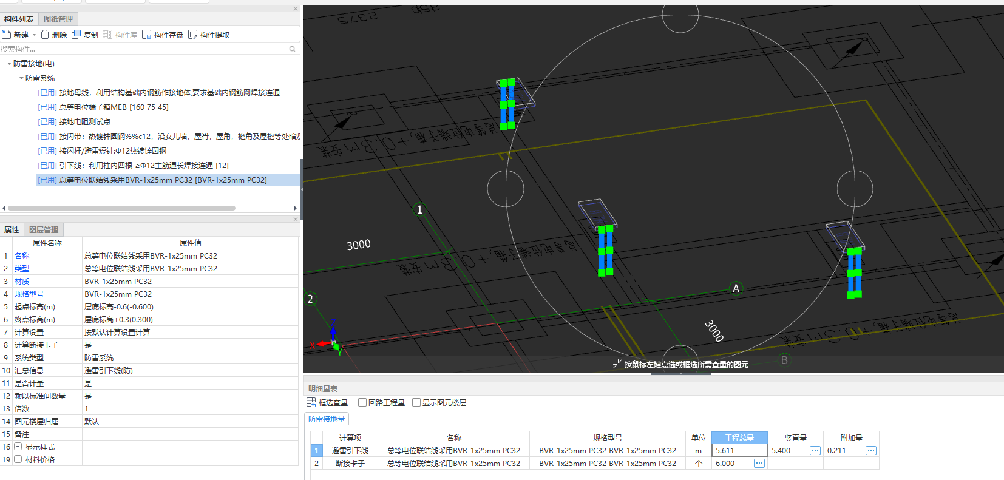
Task: Open the 新建 dropdown arrow
Action: click(34, 35)
